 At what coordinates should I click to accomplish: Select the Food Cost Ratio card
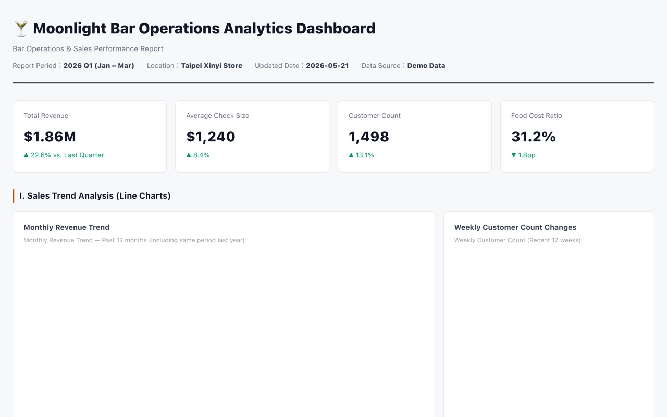tap(577, 137)
